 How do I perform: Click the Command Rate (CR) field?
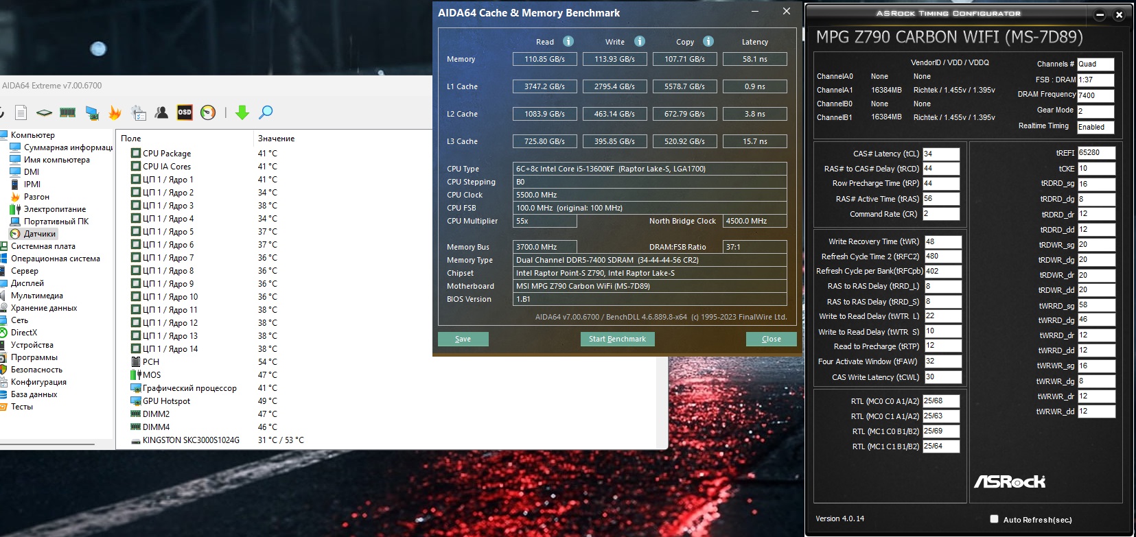click(941, 214)
